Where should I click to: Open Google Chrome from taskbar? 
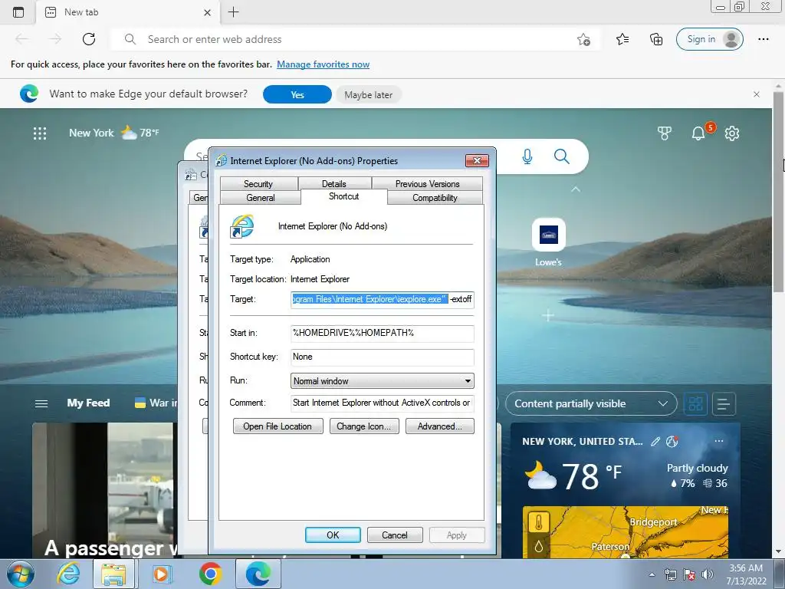point(210,574)
